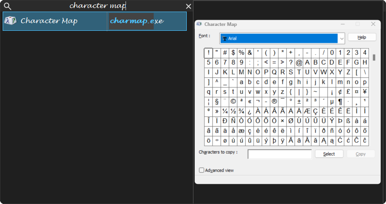This screenshot has height=204, width=386.
Task: Select the section § symbol
Action: (217, 102)
